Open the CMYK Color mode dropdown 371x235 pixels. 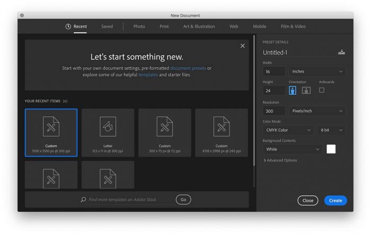coord(288,130)
